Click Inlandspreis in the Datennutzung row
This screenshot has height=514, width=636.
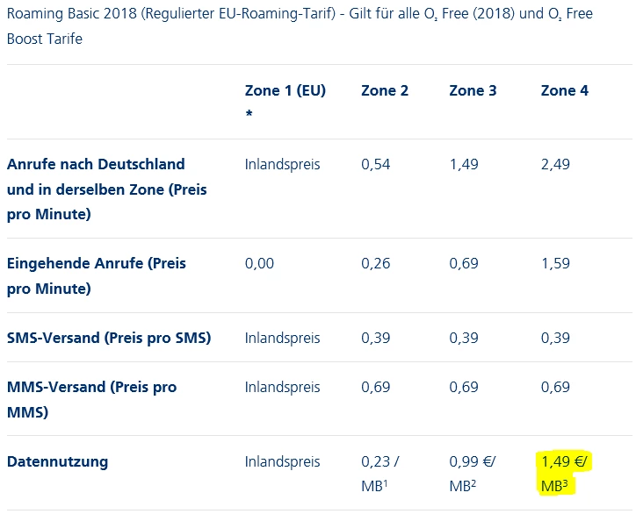[x=282, y=461]
